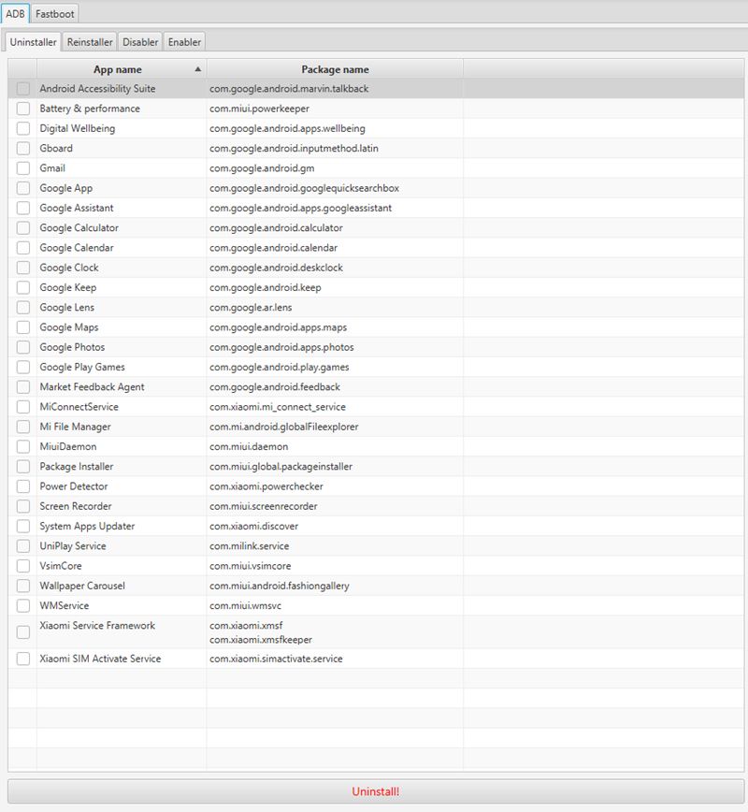Click the red Uninstall! button
The image size is (748, 812).
[376, 791]
